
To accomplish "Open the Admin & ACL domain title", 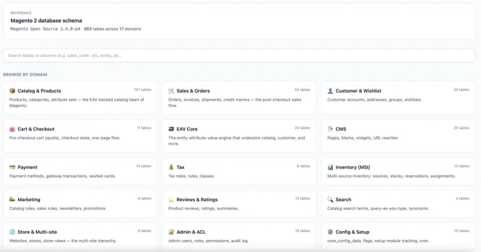I will coord(191,232).
